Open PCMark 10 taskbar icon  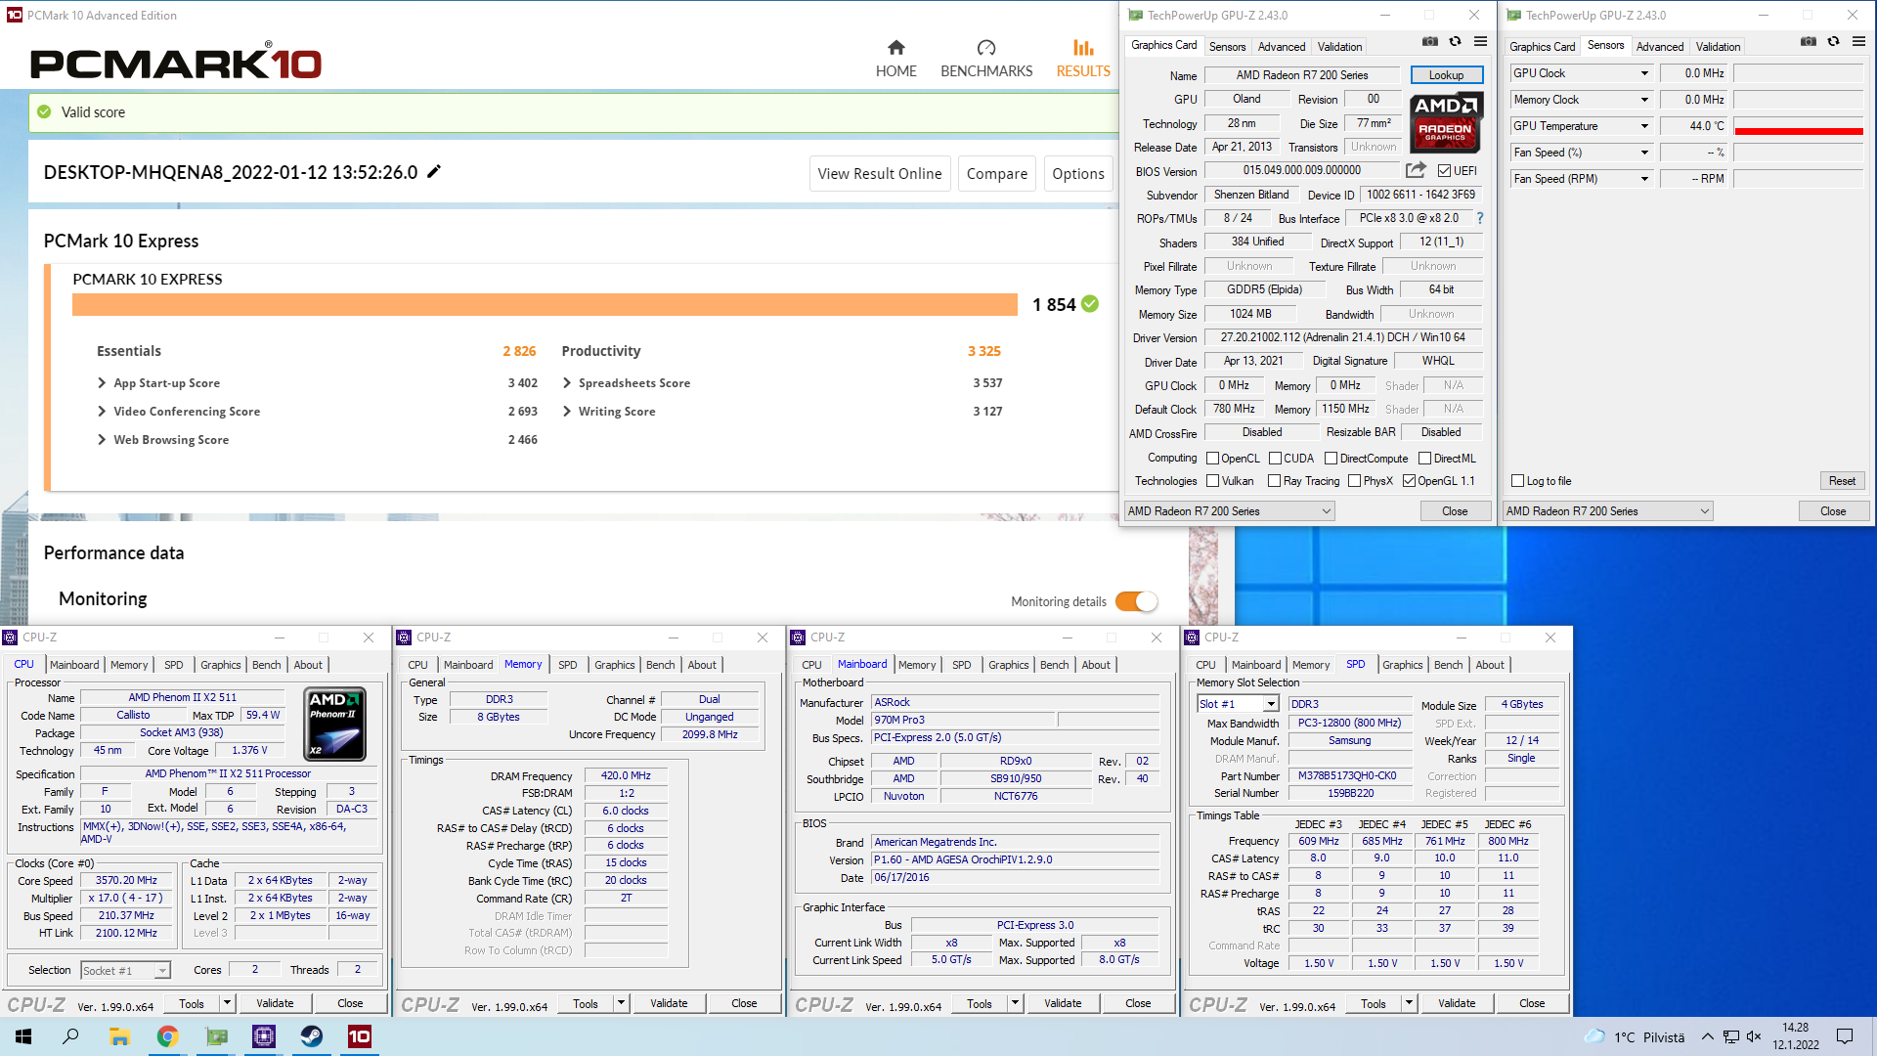[x=360, y=1036]
